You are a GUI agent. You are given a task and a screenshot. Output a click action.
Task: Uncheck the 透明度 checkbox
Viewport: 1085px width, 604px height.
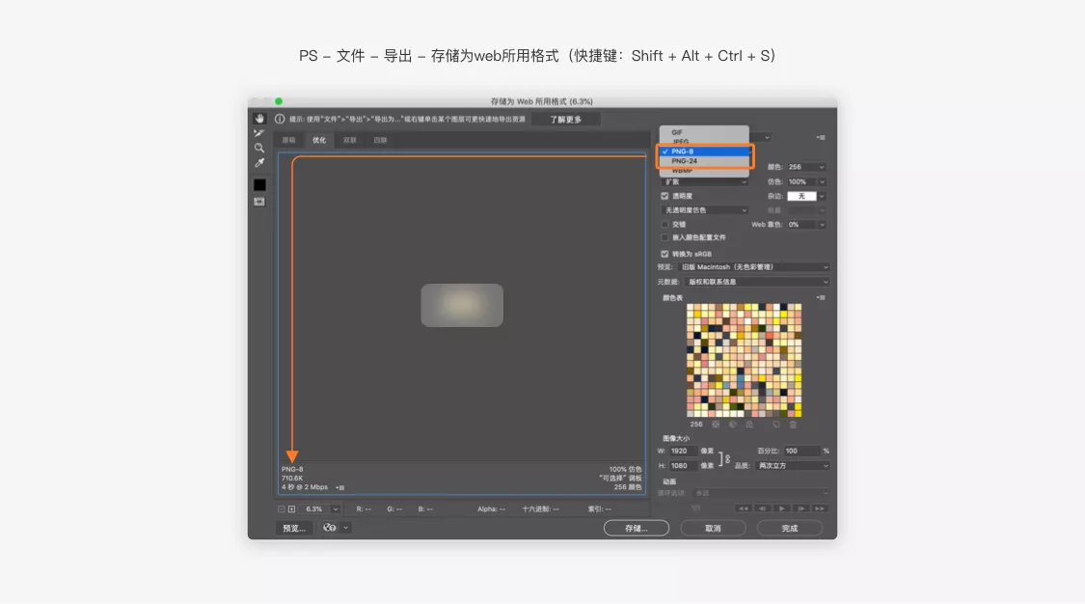[665, 196]
